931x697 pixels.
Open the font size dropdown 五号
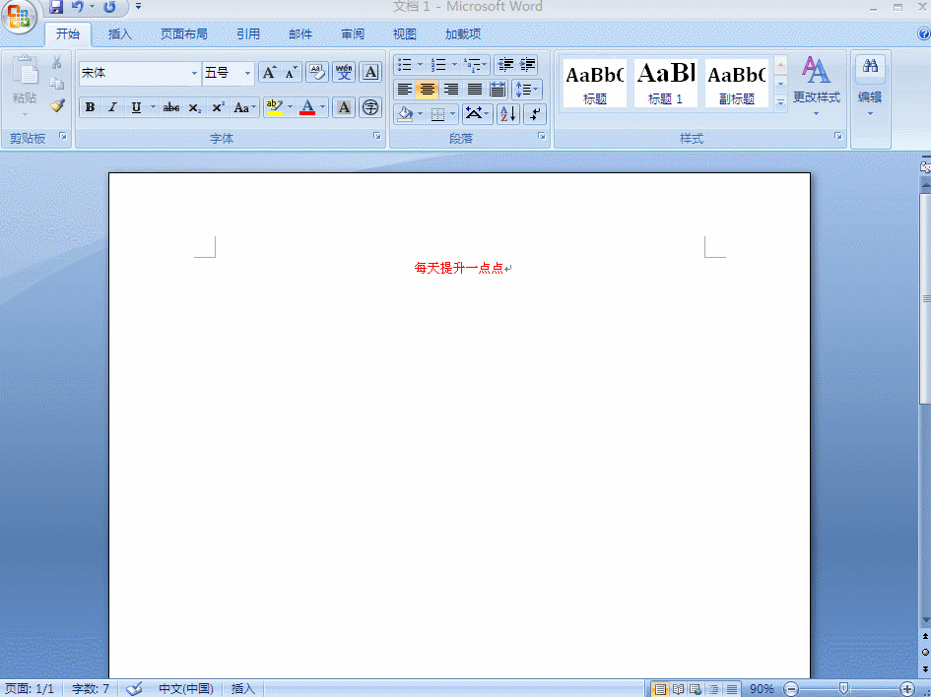pyautogui.click(x=247, y=73)
